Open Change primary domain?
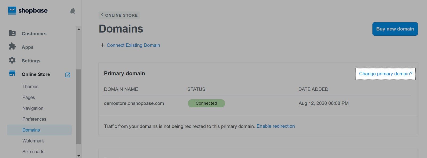This screenshot has height=158, width=427. (x=385, y=74)
